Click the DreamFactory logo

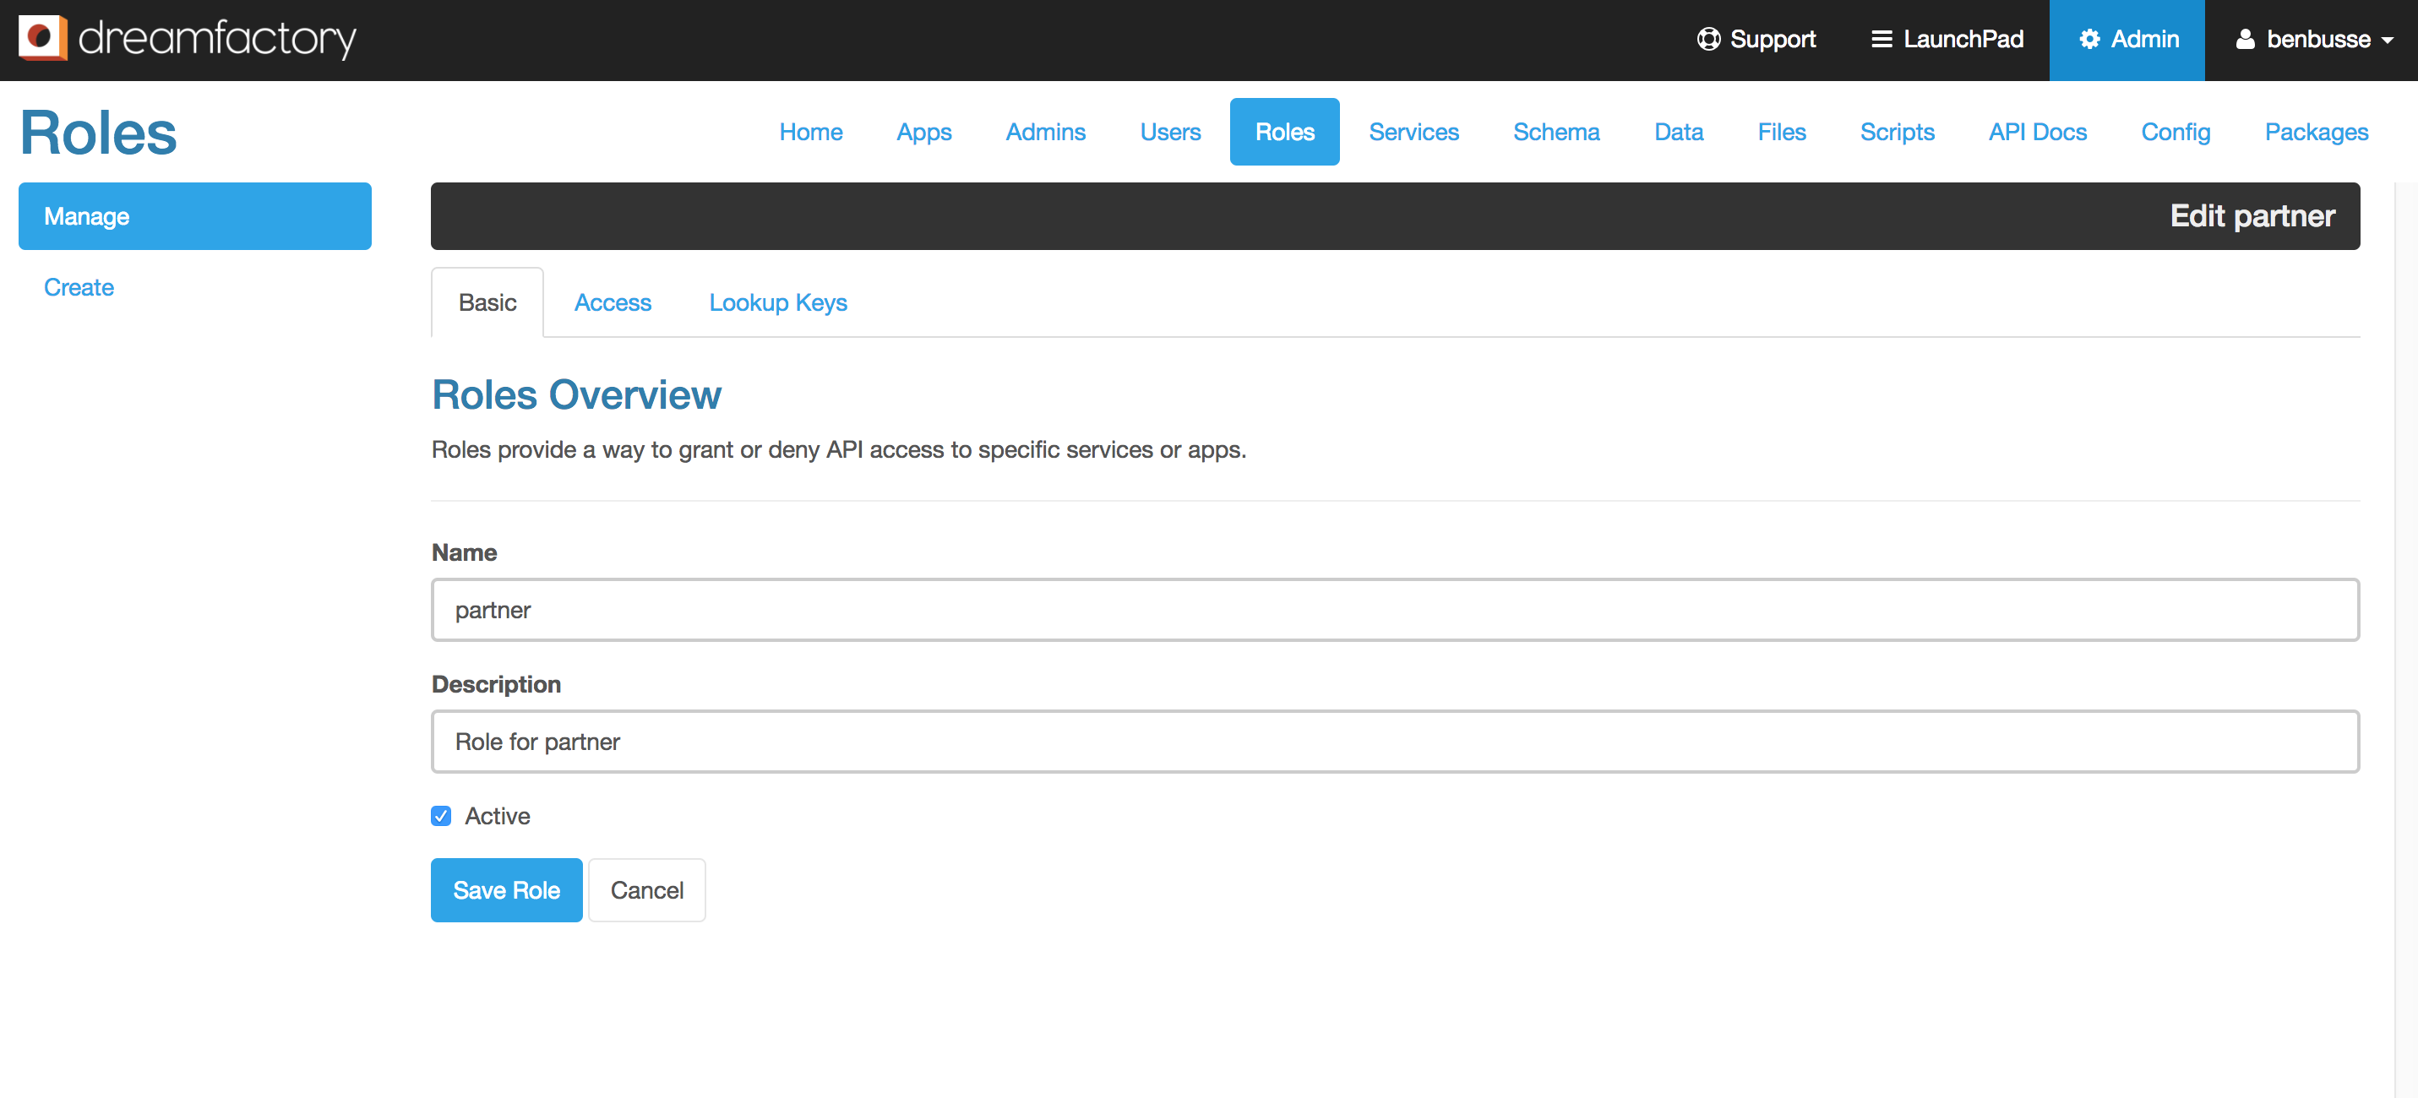pos(186,40)
